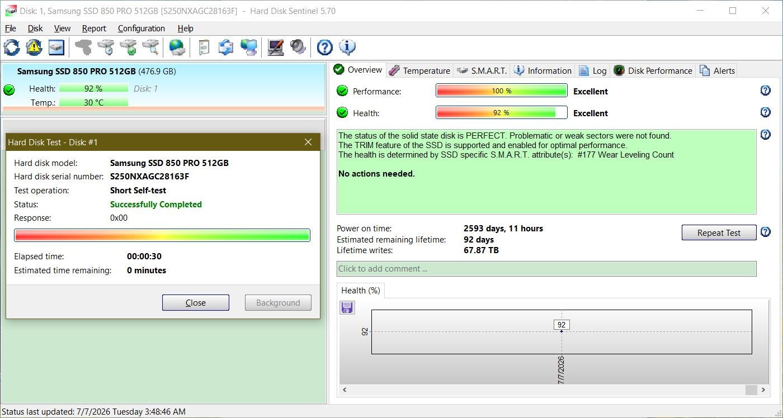Click the blue info speech bubble icon
This screenshot has height=418, width=783.
(x=347, y=47)
